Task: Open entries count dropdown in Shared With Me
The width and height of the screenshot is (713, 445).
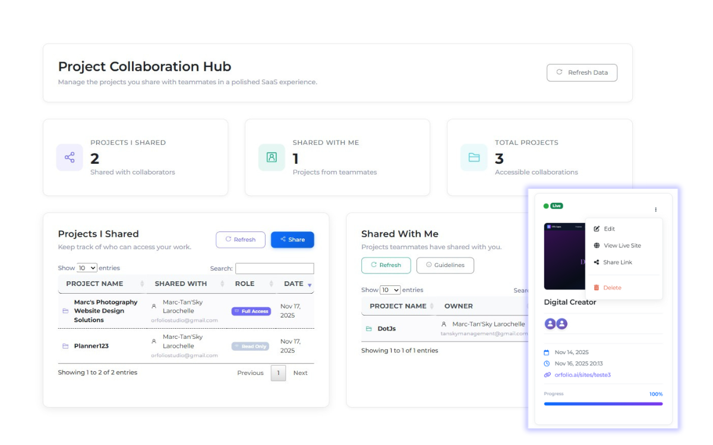Action: click(x=390, y=290)
